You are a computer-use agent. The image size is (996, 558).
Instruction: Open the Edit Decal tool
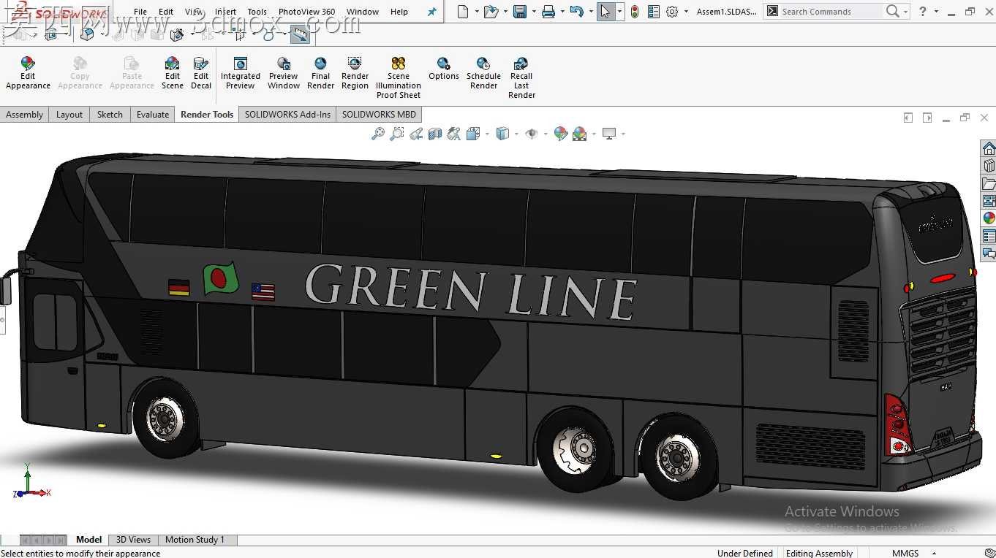[201, 73]
